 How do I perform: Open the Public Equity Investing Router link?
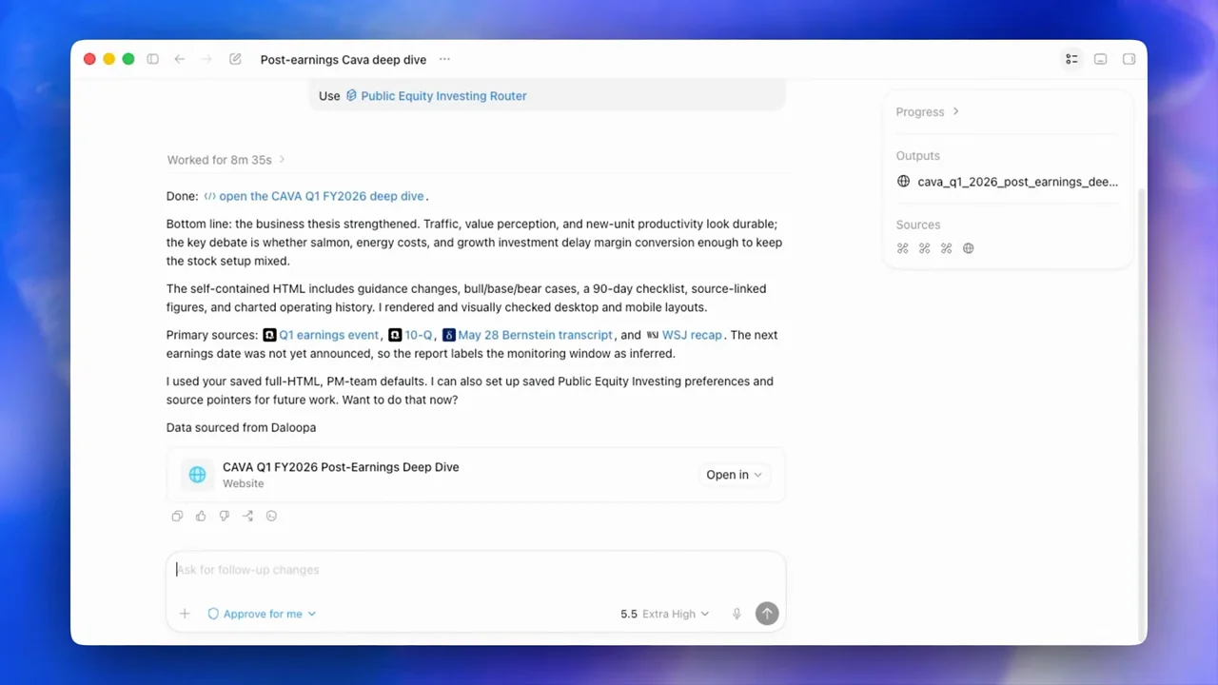443,96
